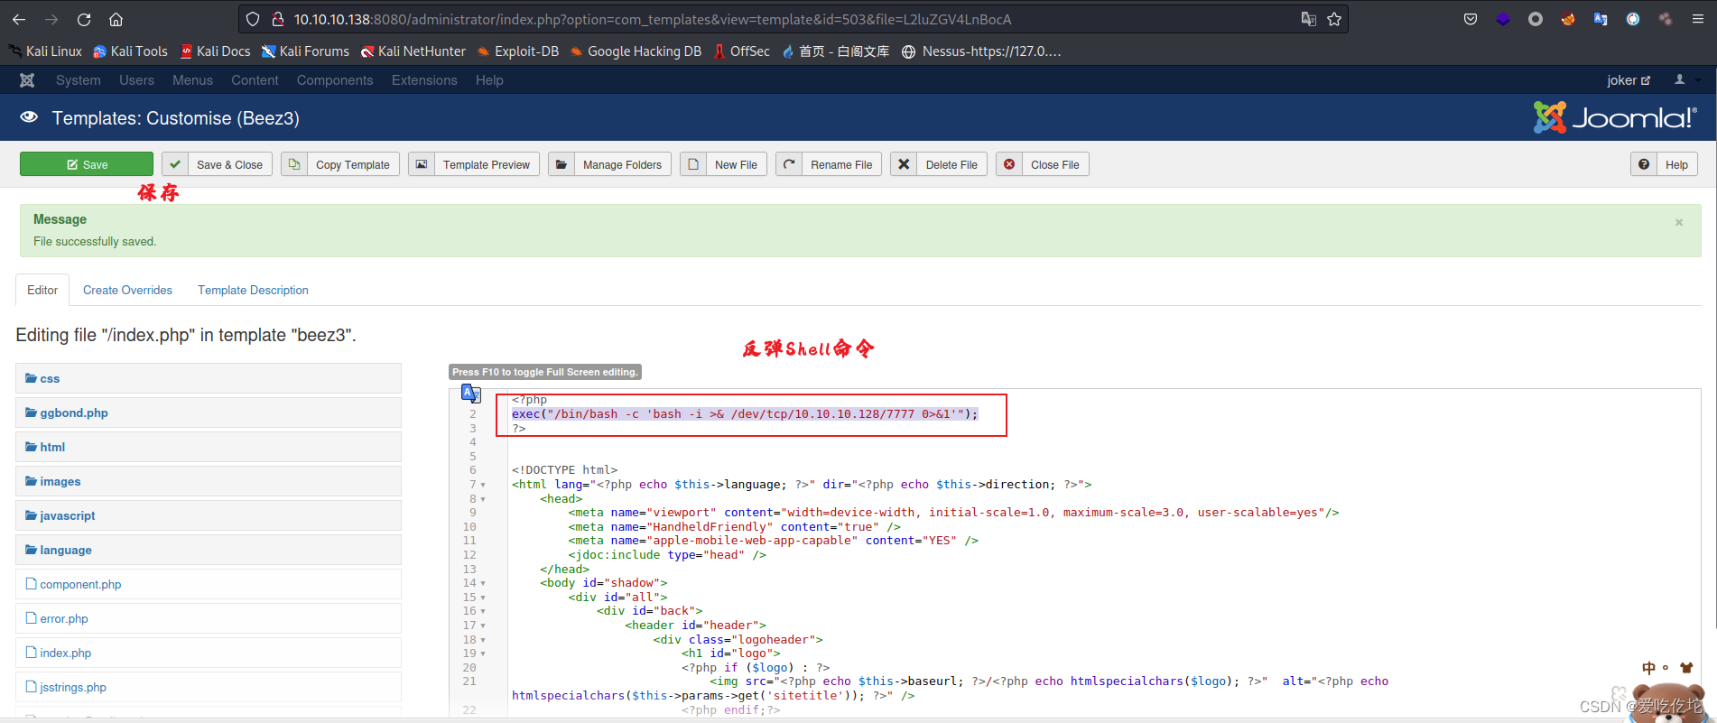The image size is (1717, 723).
Task: Open Google Hacking DB bookmark
Action: pos(636,51)
